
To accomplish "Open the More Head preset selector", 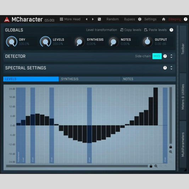I will [x=72, y=19].
